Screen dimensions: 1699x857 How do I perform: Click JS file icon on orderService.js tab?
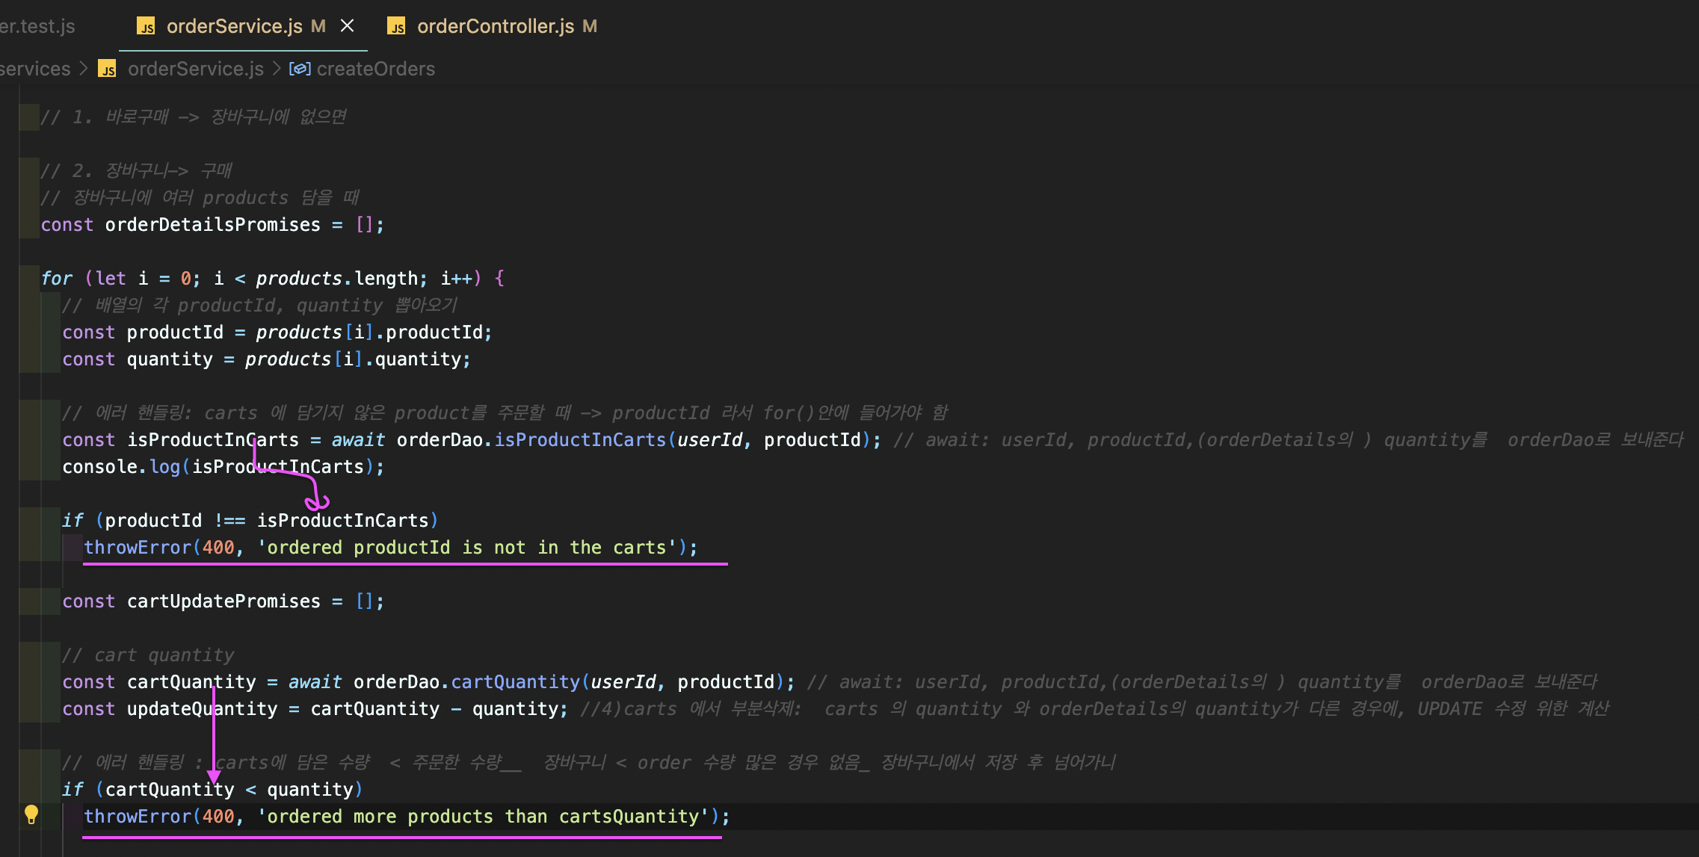(146, 27)
